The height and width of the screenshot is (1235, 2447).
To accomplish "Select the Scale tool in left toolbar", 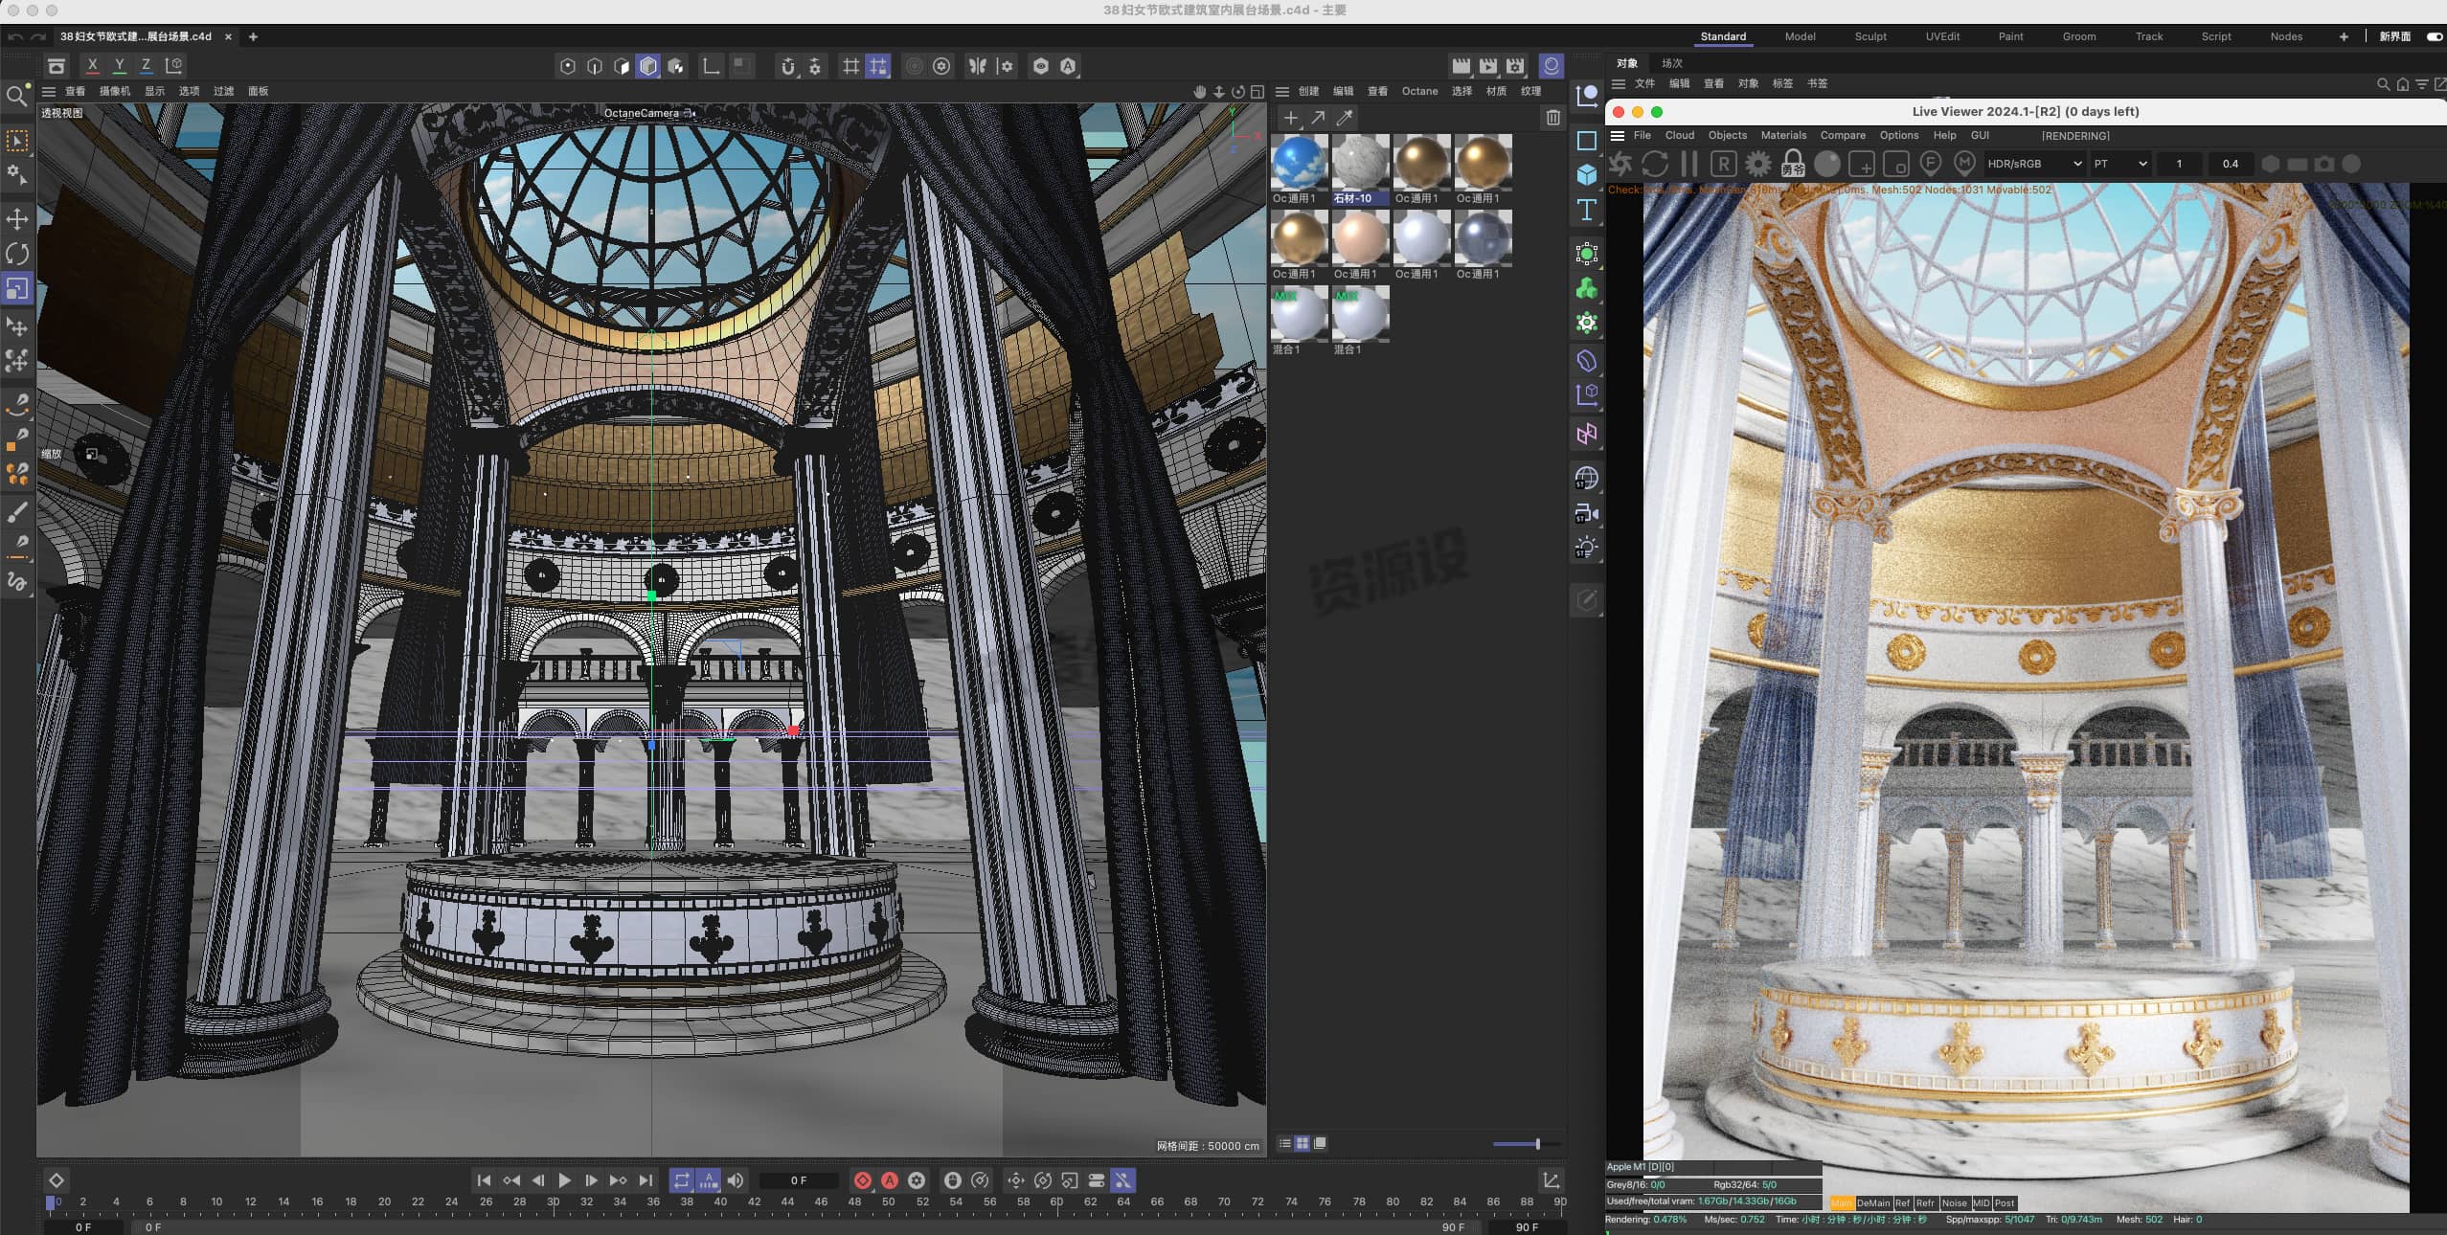I will tap(17, 288).
